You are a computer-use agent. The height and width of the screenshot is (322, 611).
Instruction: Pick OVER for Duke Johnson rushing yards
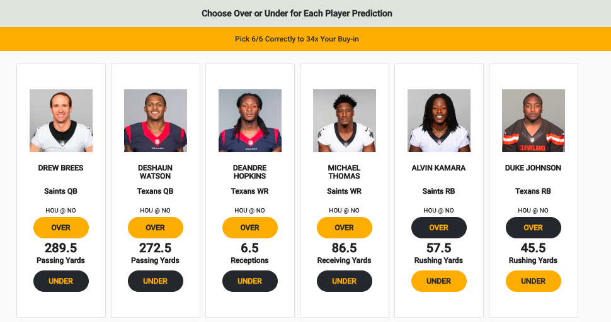coord(534,228)
